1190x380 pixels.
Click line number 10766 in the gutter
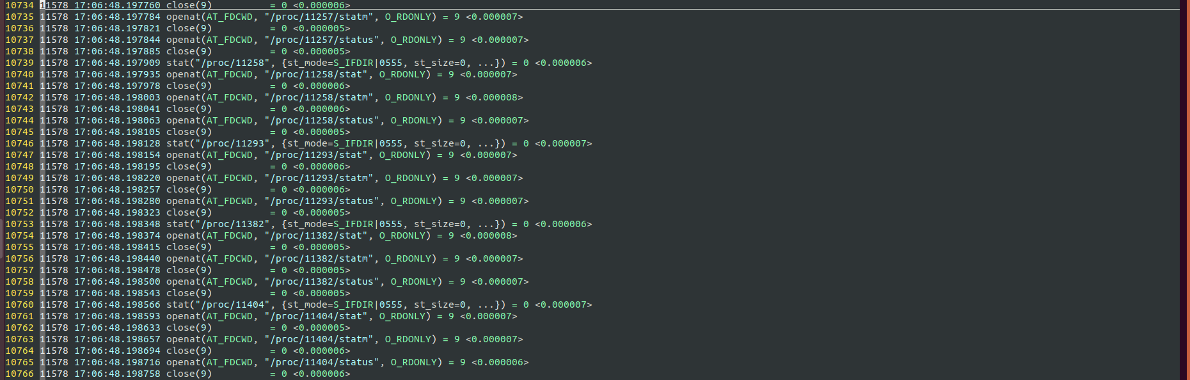tap(19, 374)
